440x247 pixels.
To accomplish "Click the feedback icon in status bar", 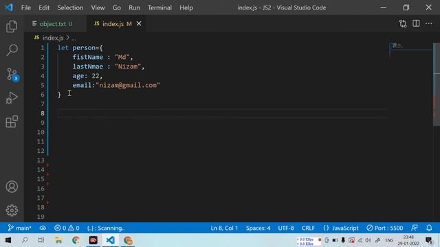I will click(x=415, y=228).
